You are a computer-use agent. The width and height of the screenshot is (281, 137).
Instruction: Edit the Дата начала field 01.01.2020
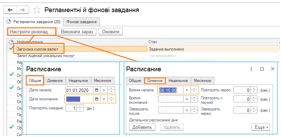pyautogui.click(x=79, y=90)
